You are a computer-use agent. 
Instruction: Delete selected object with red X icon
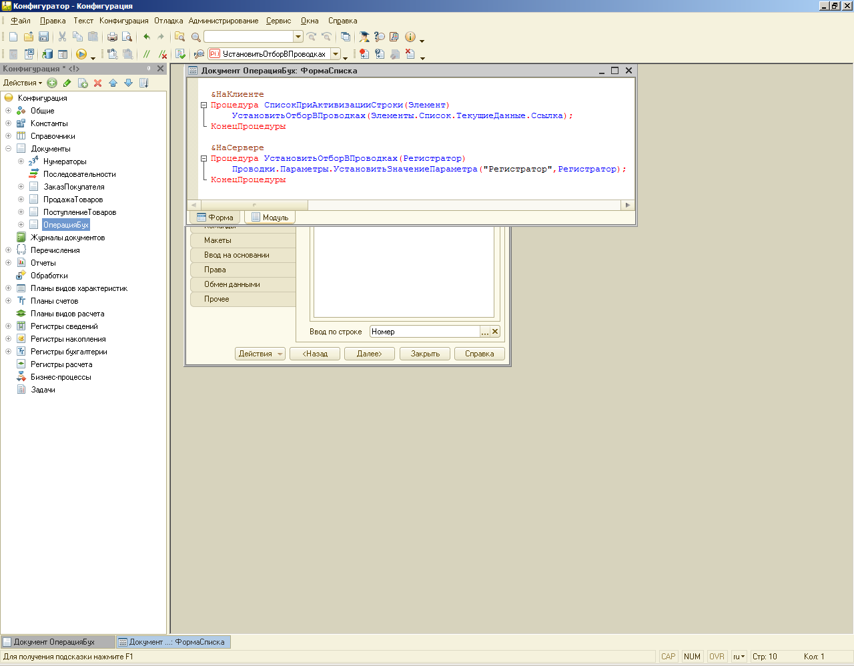coord(97,83)
